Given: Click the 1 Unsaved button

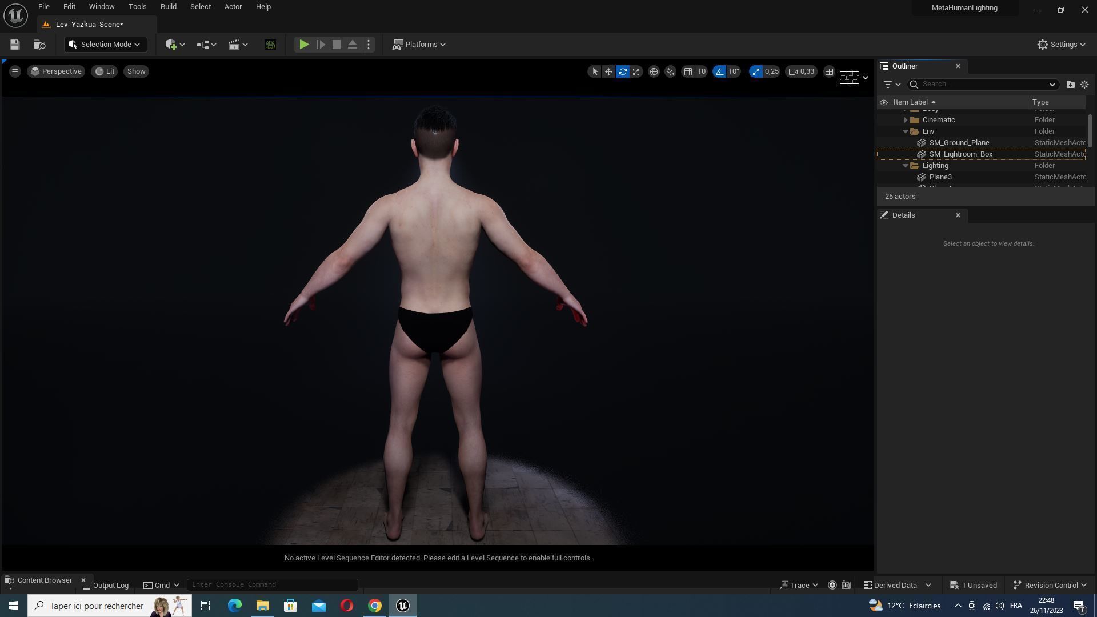Looking at the screenshot, I should (x=974, y=585).
